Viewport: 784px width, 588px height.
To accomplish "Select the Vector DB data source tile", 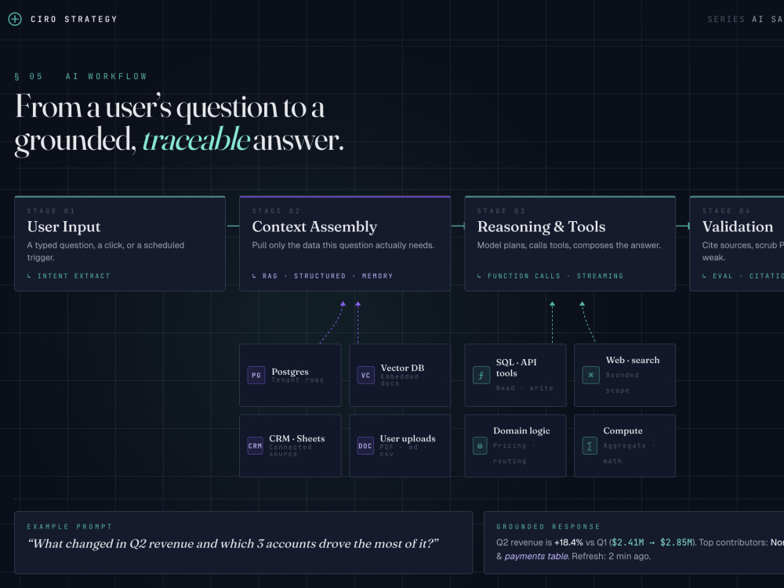I will pyautogui.click(x=400, y=375).
